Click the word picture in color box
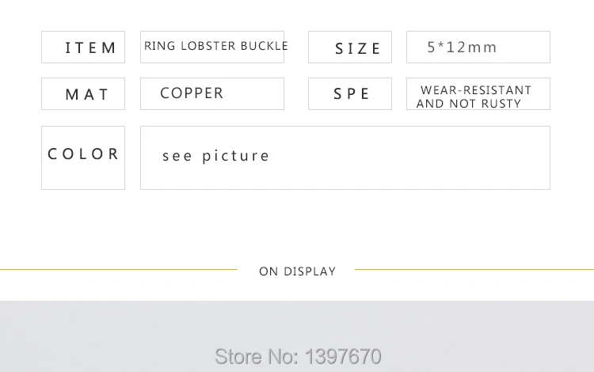Screen dimensions: 594x372 [236, 156]
